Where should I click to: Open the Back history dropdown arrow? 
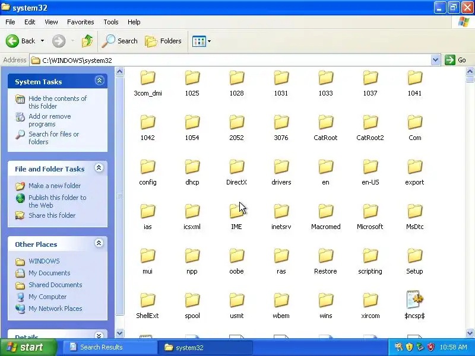tap(42, 41)
